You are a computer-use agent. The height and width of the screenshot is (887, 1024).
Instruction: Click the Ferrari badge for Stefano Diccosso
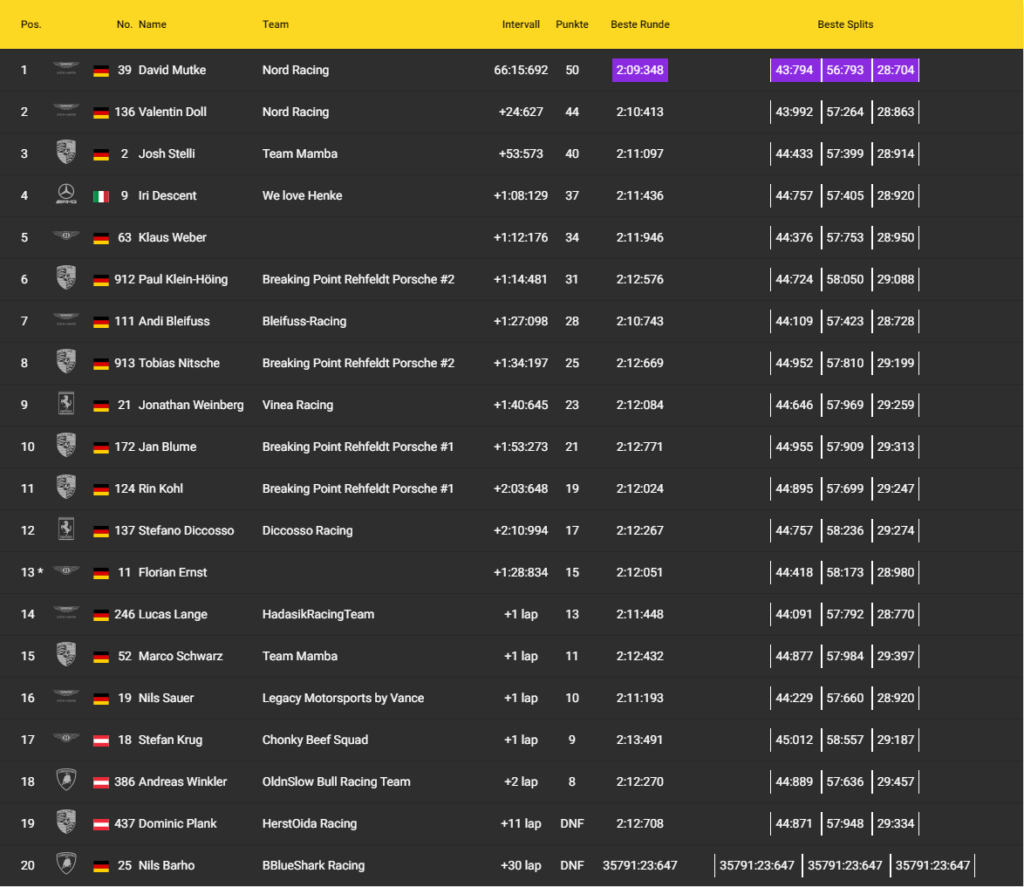tap(65, 530)
